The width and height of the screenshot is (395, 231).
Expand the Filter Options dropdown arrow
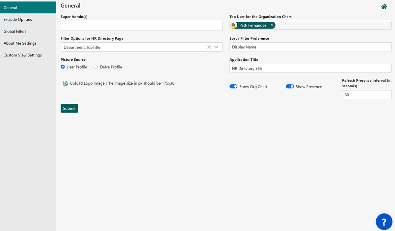click(x=216, y=47)
